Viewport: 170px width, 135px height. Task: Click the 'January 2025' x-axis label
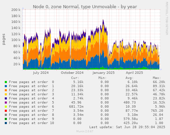pos(104,73)
